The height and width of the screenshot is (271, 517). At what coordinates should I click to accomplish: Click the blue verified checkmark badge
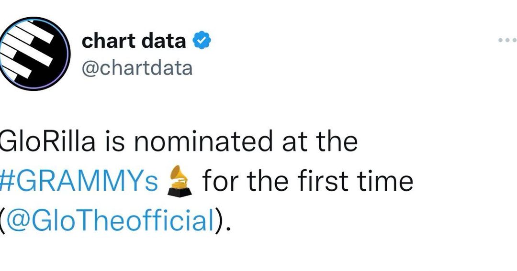pyautogui.click(x=202, y=42)
